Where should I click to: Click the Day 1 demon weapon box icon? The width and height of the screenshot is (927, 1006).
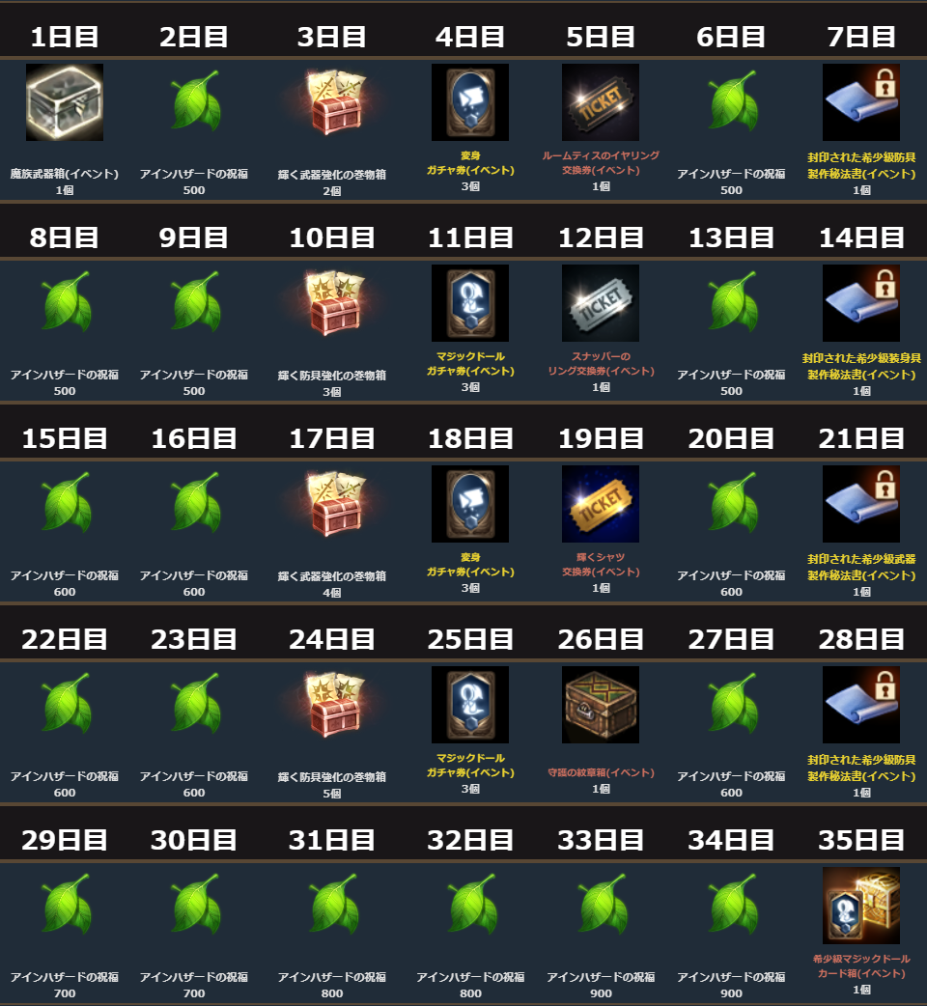click(64, 102)
